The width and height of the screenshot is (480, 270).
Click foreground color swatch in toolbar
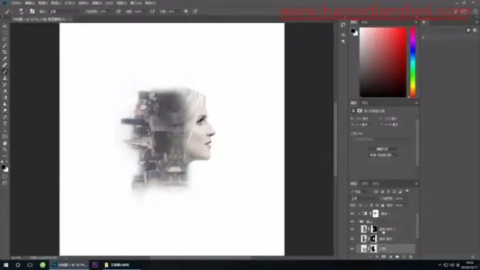pyautogui.click(x=3, y=167)
